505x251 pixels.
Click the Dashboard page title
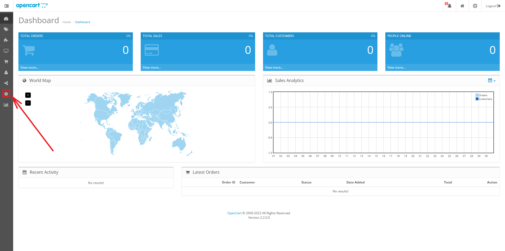(39, 20)
